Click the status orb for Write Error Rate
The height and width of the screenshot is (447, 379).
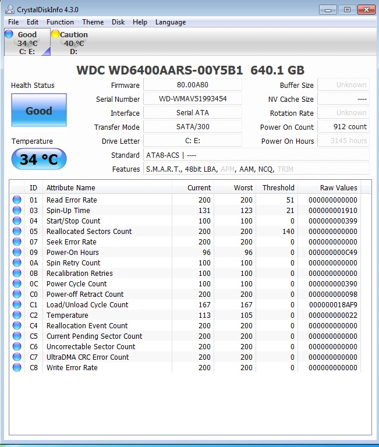coord(17,367)
